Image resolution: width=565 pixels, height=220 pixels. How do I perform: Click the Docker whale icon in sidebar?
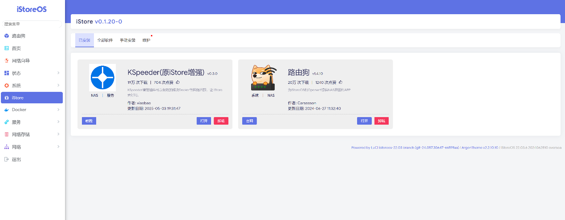tap(7, 110)
